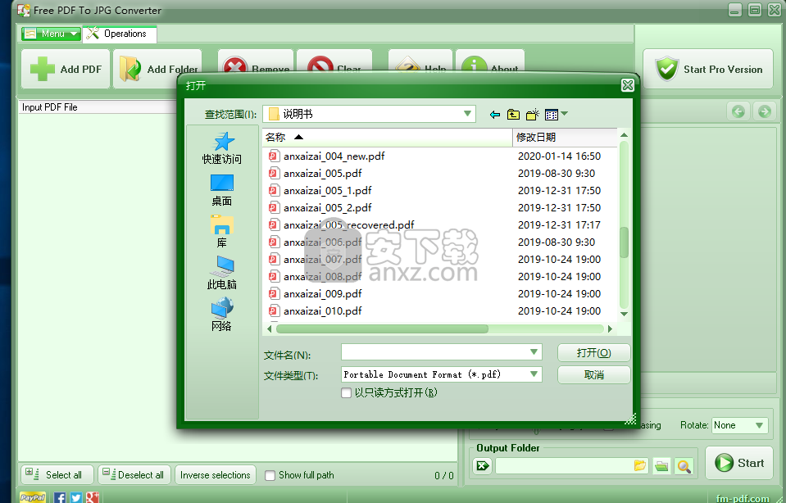Browse for output folder icon
The image size is (786, 503).
coord(640,466)
